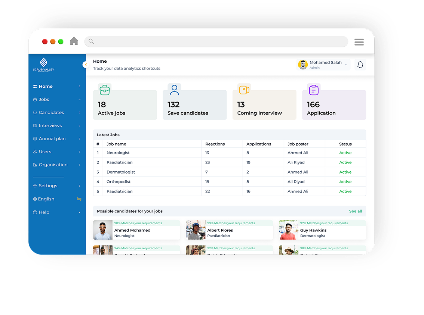Open Albert Flores candidate card
Image resolution: width=424 pixels, height=315 pixels.
point(229,230)
